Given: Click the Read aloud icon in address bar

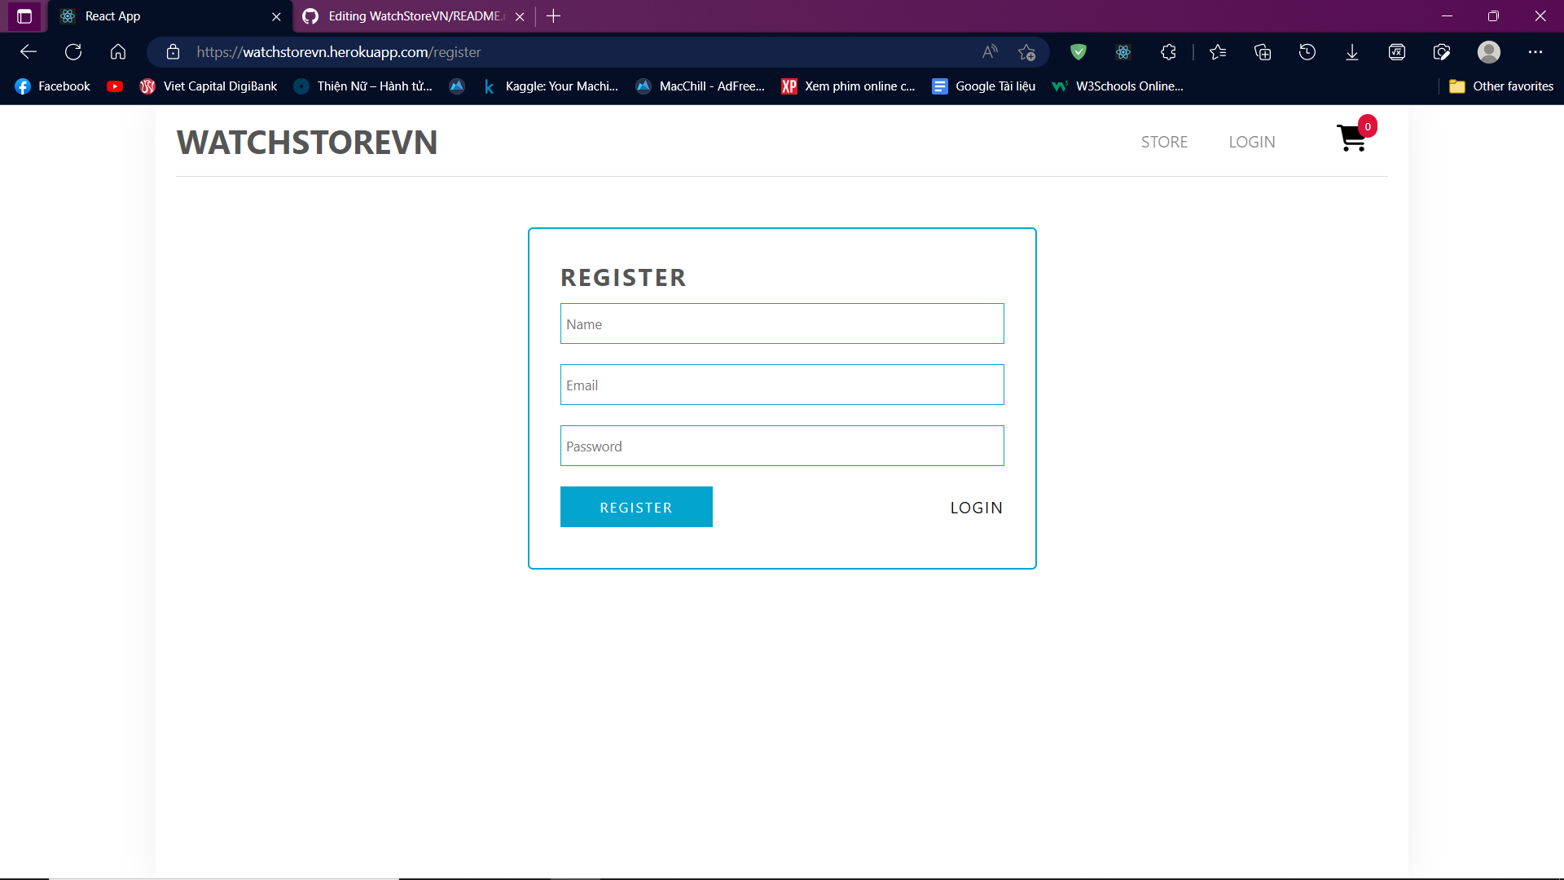Looking at the screenshot, I should pyautogui.click(x=990, y=52).
